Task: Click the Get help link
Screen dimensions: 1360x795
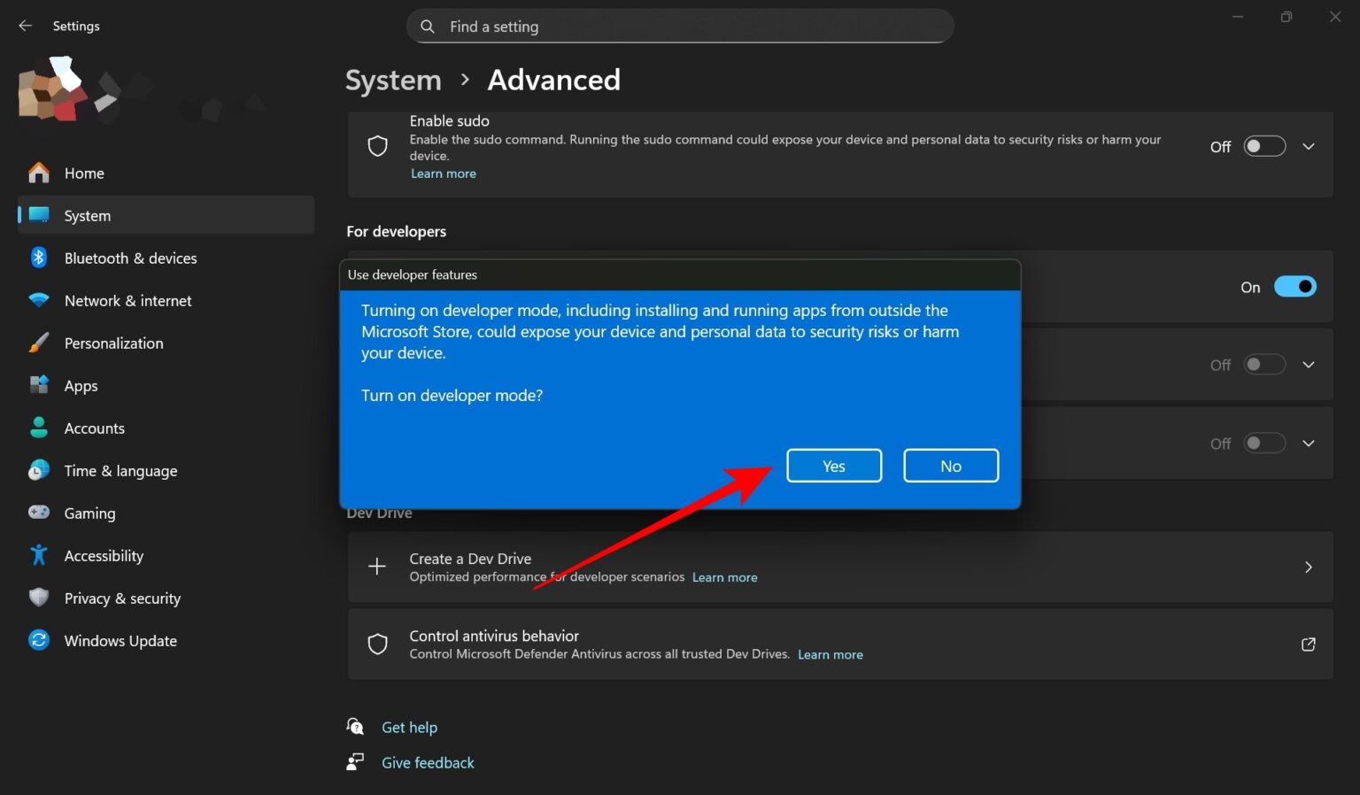Action: pos(409,727)
